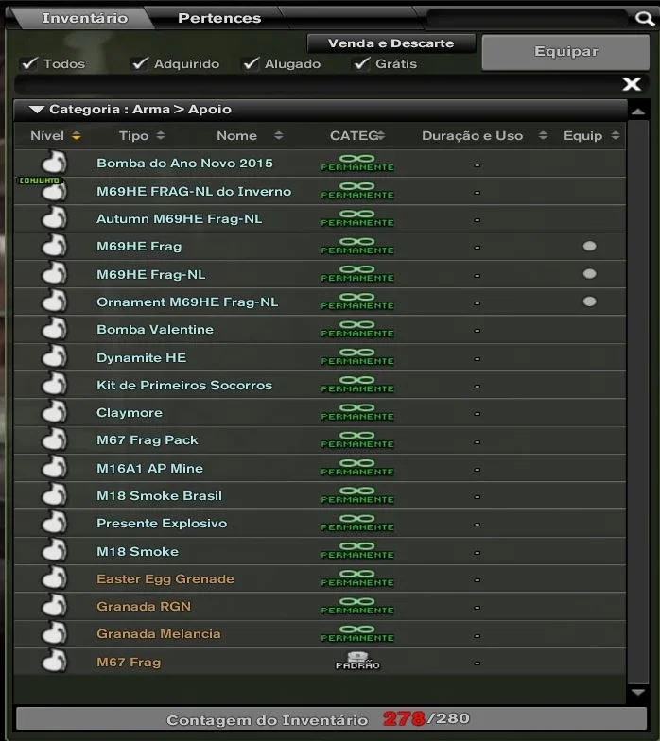Toggle the Adquirido filter checkbox

(x=140, y=62)
